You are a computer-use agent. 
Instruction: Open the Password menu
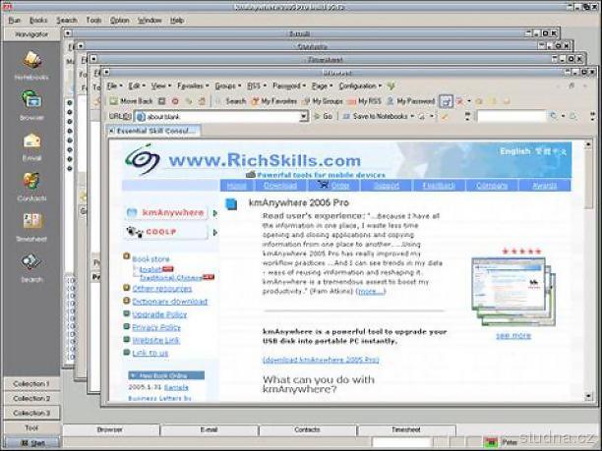point(289,85)
